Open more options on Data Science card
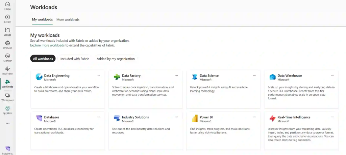Viewport: 346px width, 155px height. tap(254, 75)
